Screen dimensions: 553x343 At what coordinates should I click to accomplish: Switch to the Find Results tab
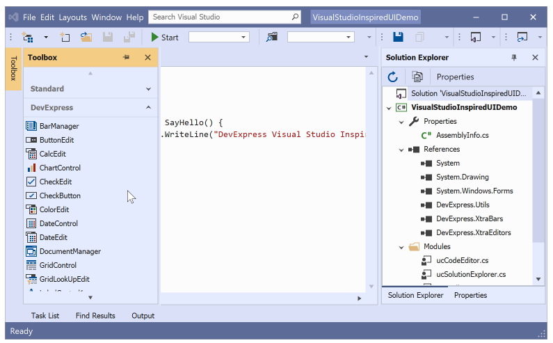95,316
